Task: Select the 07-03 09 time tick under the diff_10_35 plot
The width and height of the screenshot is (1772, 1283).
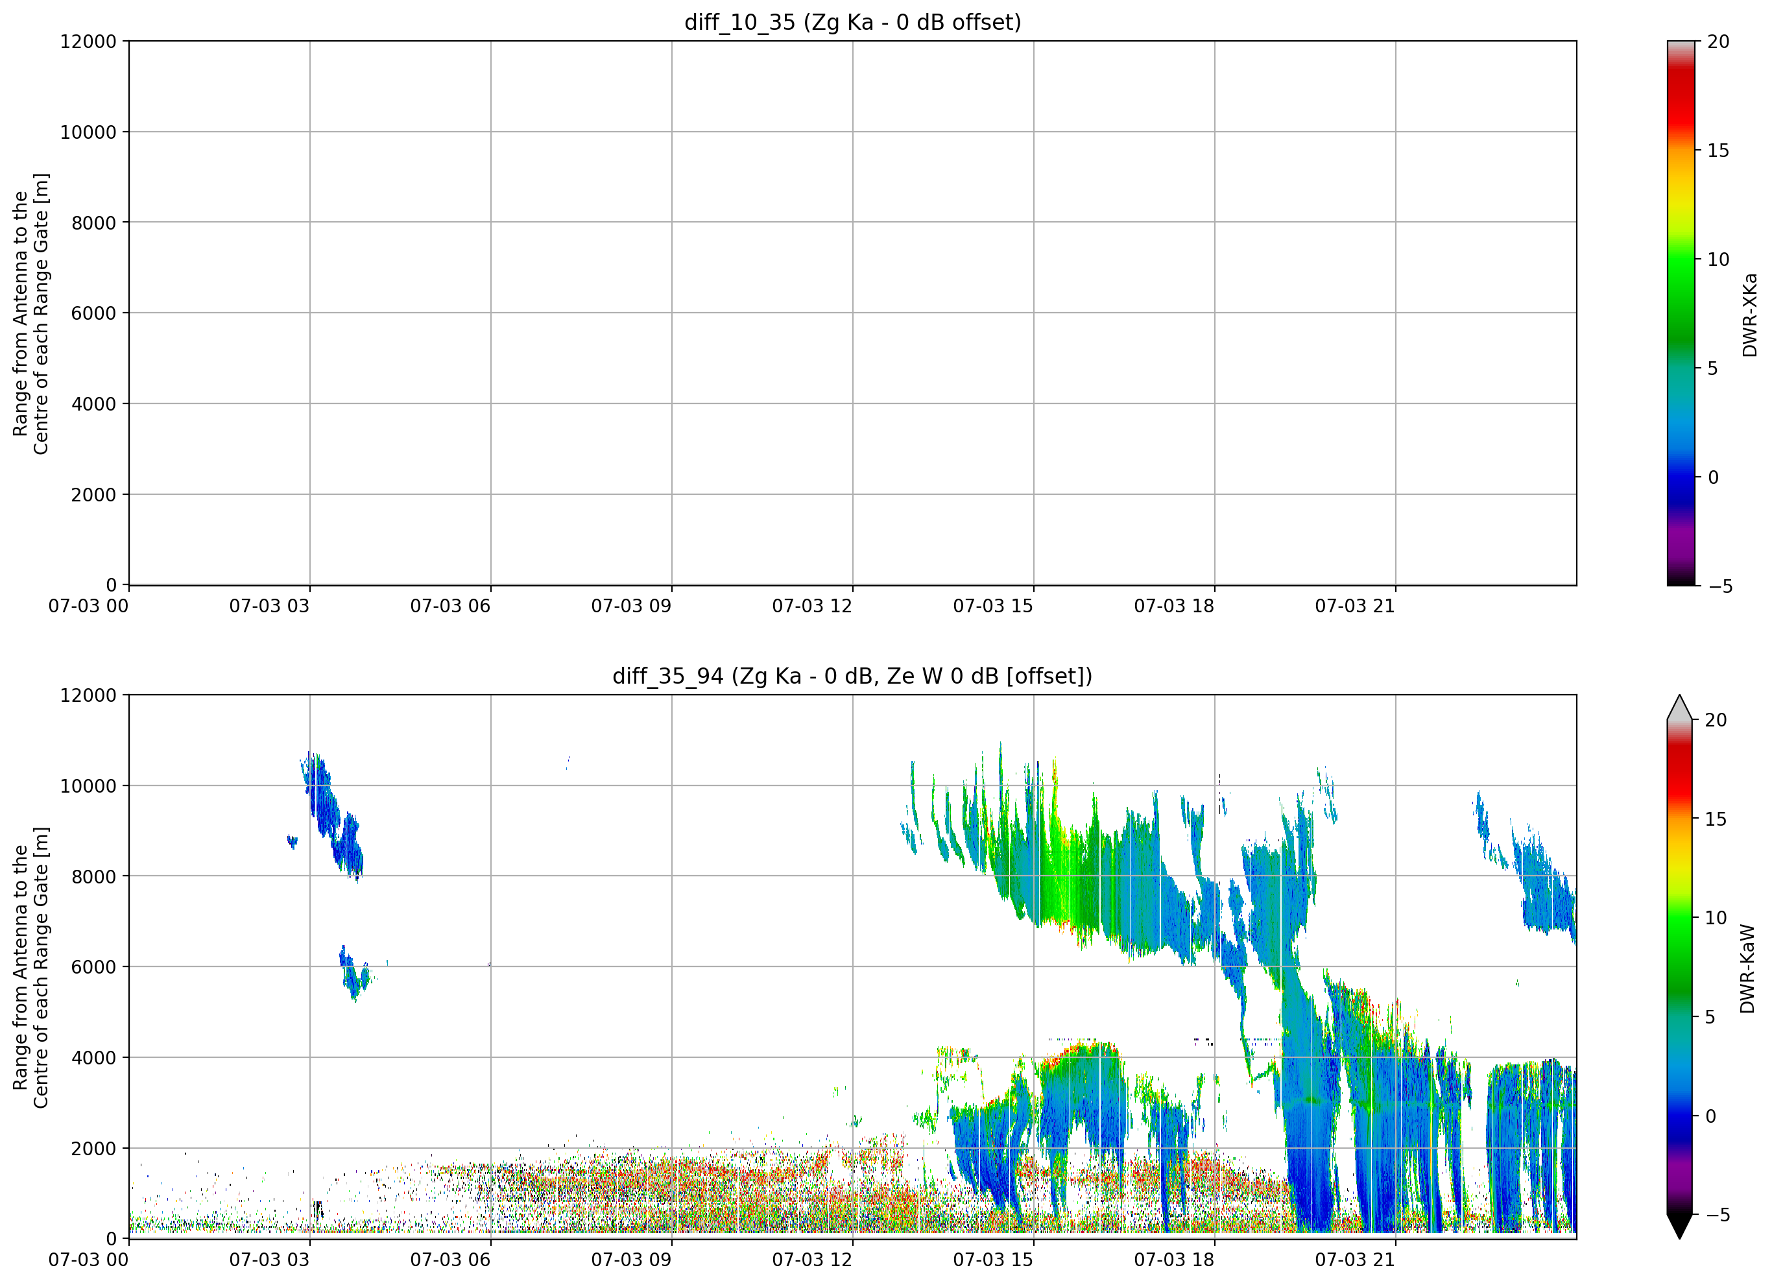Action: 631,606
